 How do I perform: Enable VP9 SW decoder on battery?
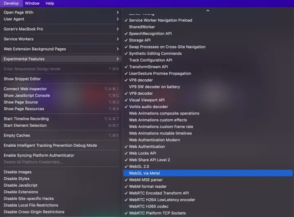[x=208, y=87]
